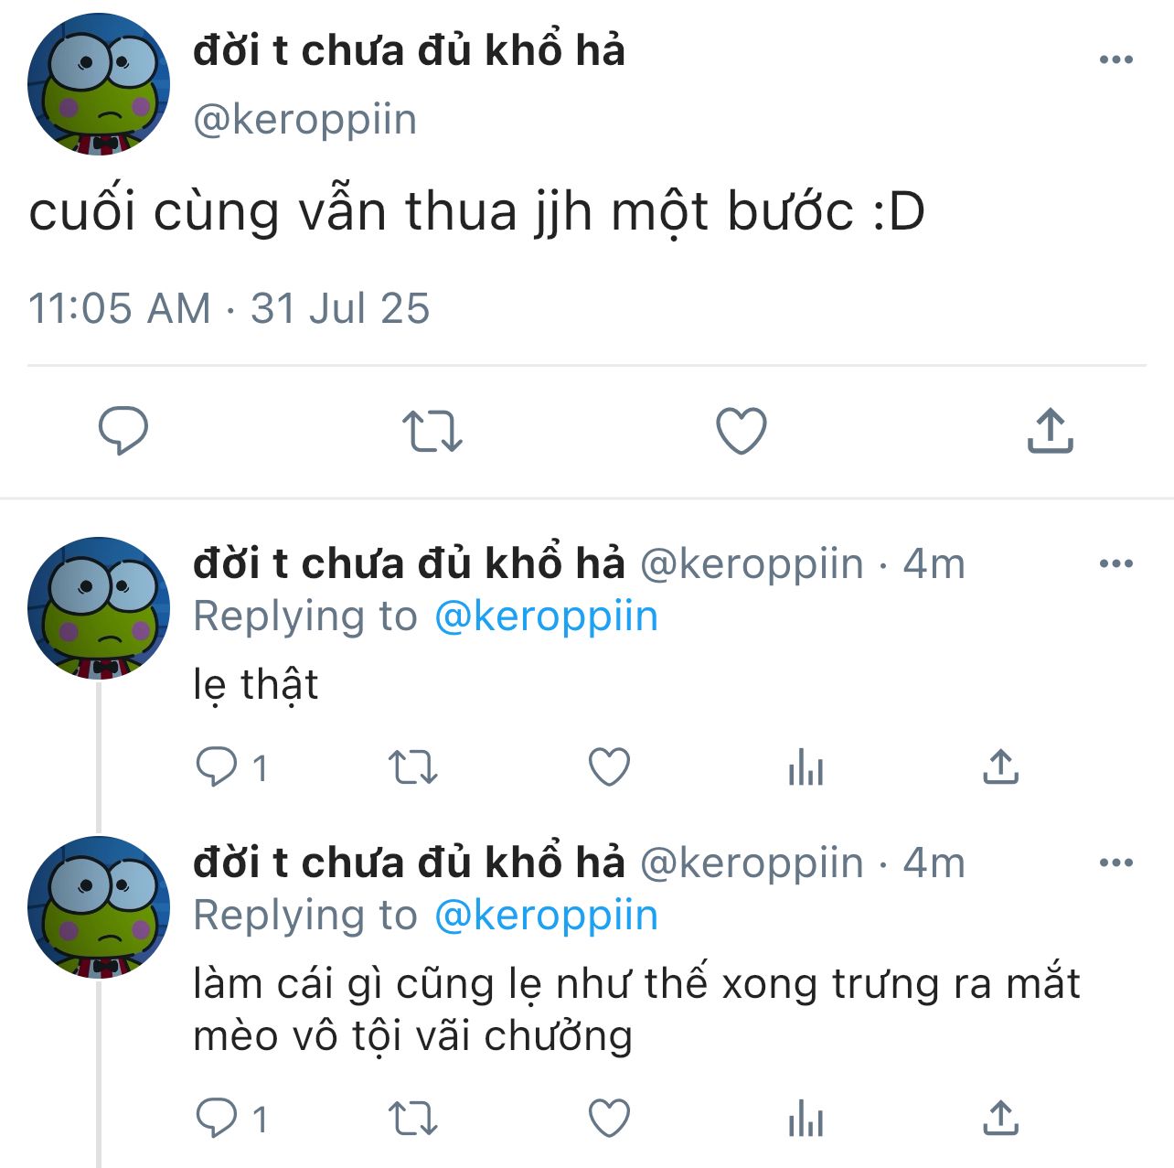This screenshot has height=1168, width=1174.
Task: Reply to the "làm cái gì" tweet
Action: point(232,1119)
